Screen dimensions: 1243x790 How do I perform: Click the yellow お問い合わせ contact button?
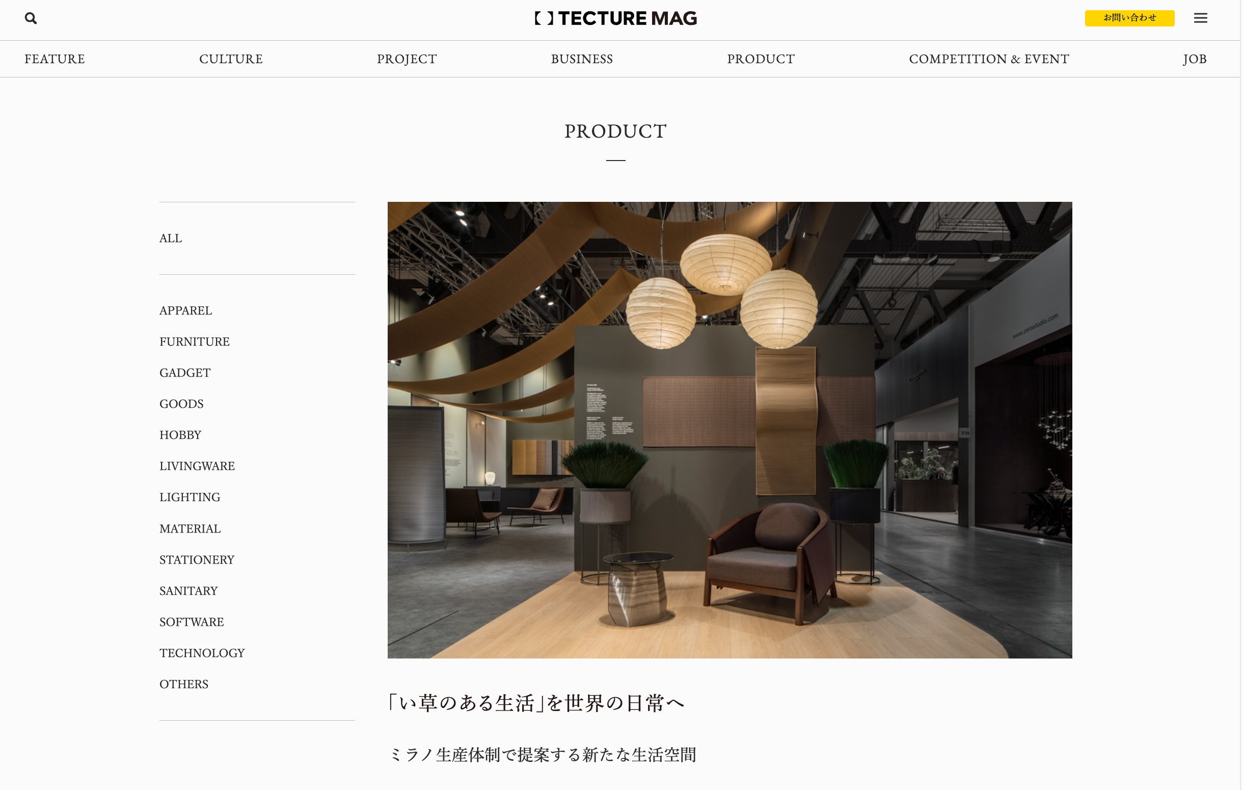(1129, 18)
